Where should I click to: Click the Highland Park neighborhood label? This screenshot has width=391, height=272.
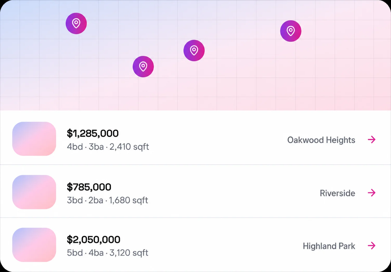point(329,246)
